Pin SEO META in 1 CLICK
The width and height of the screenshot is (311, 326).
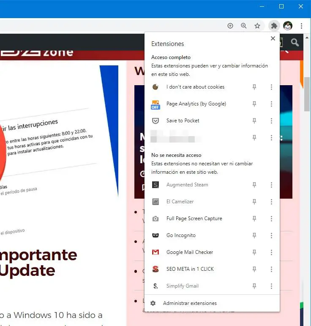point(254,269)
